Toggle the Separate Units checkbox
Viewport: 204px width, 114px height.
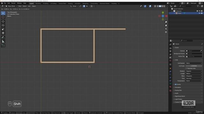[x=186, y=68]
